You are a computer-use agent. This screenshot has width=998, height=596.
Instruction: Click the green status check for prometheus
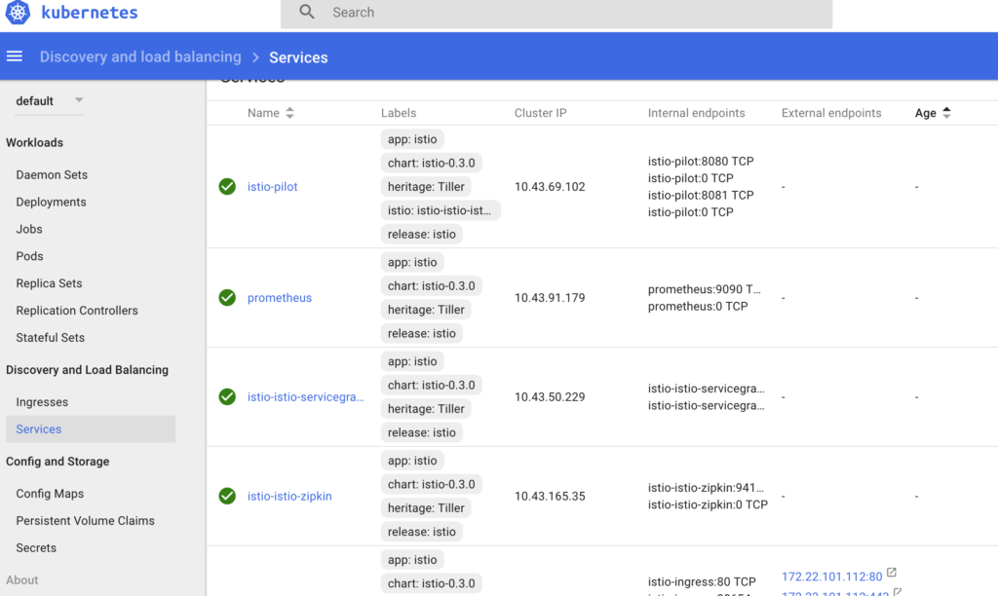coord(227,298)
